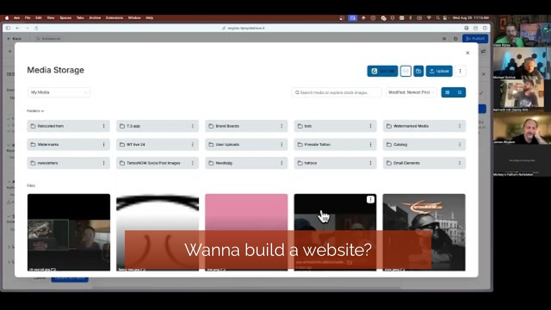Open the Catalog folder
551x310 pixels.
(x=424, y=145)
